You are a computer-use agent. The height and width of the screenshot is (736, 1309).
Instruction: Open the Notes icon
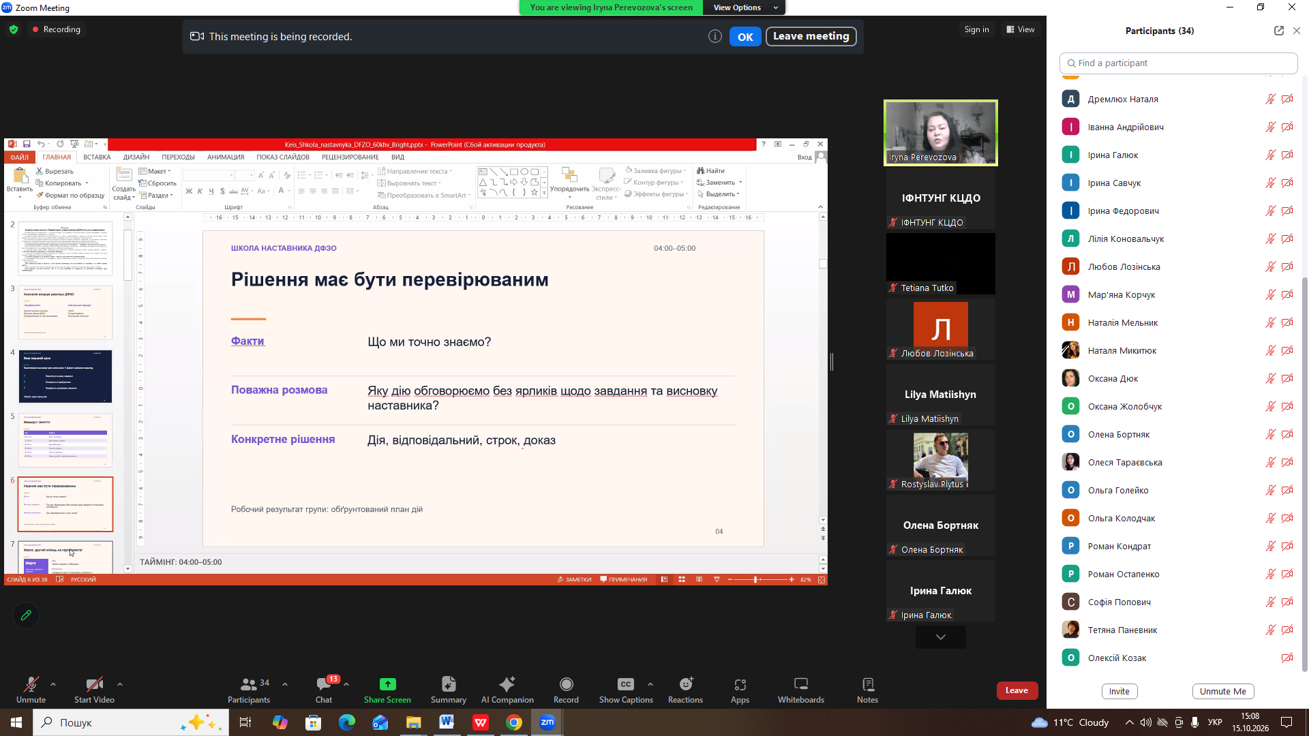click(x=867, y=684)
